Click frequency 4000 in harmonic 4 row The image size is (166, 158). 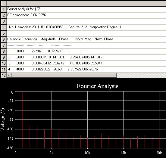click(20, 69)
